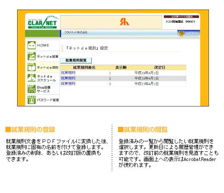Click the 表示順 column header

[121, 67]
